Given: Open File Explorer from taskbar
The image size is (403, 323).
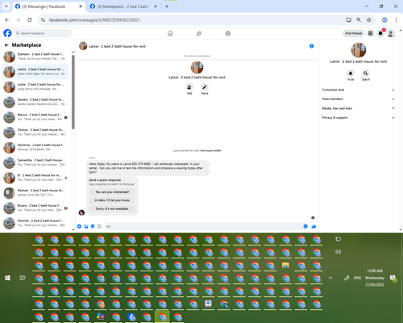Looking at the screenshot, I should coord(285,266).
